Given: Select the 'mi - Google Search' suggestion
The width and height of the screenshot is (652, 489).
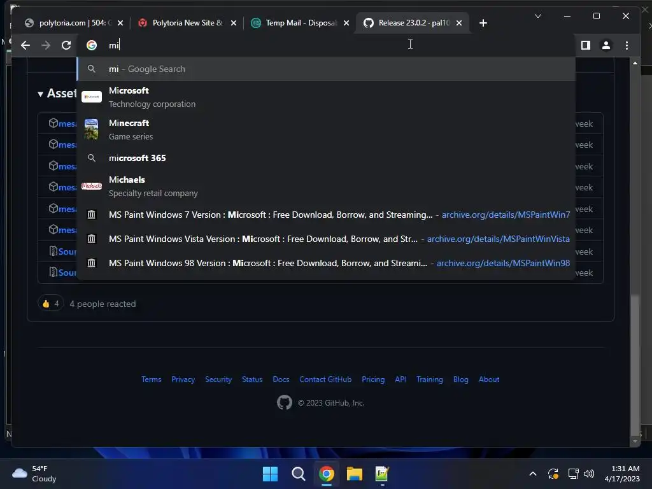Looking at the screenshot, I should (326, 69).
